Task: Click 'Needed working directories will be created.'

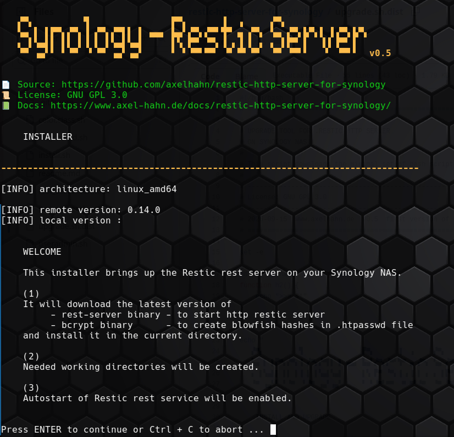Action: click(141, 367)
